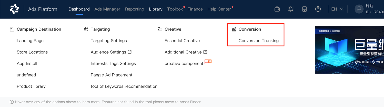
Task: Open the briefcase business center icon
Action: tap(277, 9)
